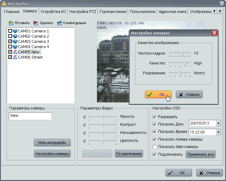This screenshot has height=181, width=226.
Task: Toggle the Показать Номер камеры checkbox
Action: 154,139
